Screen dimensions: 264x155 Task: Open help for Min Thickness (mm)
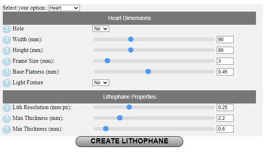point(7,129)
